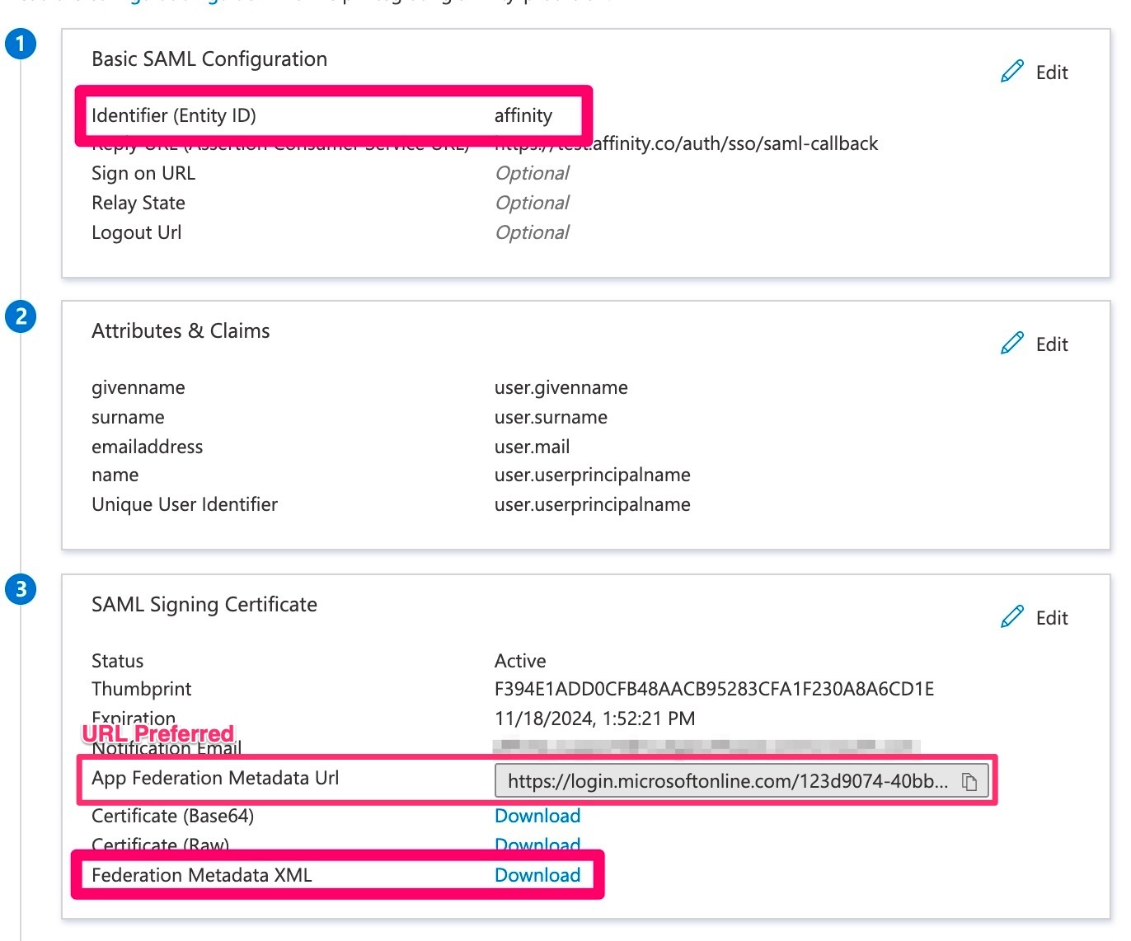Copy the App Federation Metadata Url
The width and height of the screenshot is (1131, 941).
(969, 782)
